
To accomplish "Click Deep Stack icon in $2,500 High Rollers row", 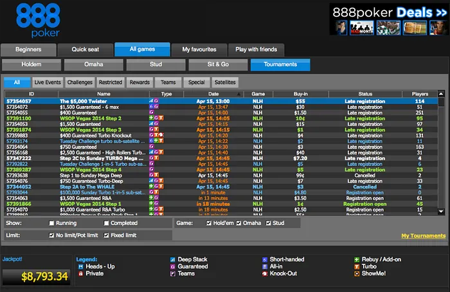I will [x=151, y=152].
